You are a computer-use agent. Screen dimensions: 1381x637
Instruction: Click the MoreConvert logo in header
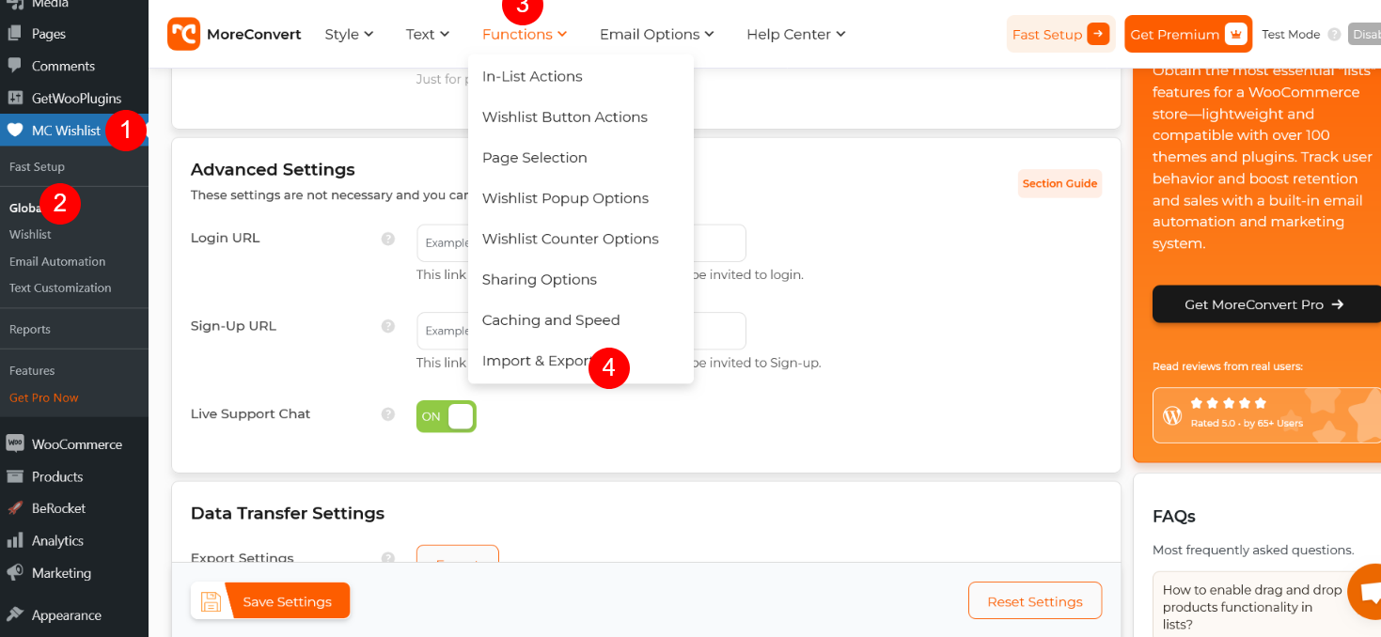coord(234,34)
